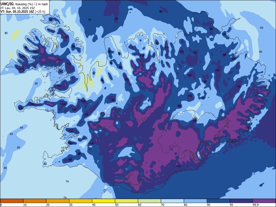276x207 pixels.
Task: Click the '82' value on the Reykjanes peninsula
Action: pyautogui.click(x=45, y=164)
